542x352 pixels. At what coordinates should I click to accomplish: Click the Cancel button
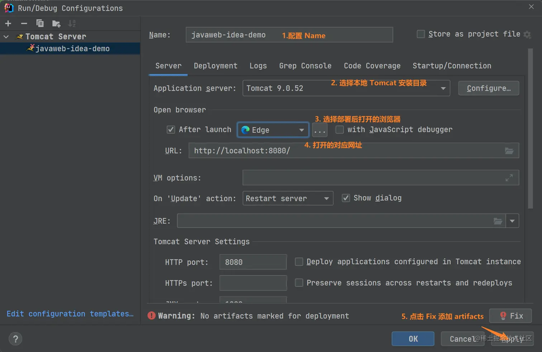pyautogui.click(x=462, y=339)
